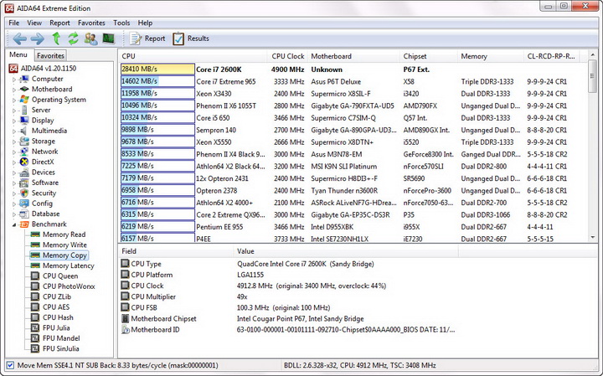
Task: Click the Forward arrow toolbar icon
Action: coord(38,39)
